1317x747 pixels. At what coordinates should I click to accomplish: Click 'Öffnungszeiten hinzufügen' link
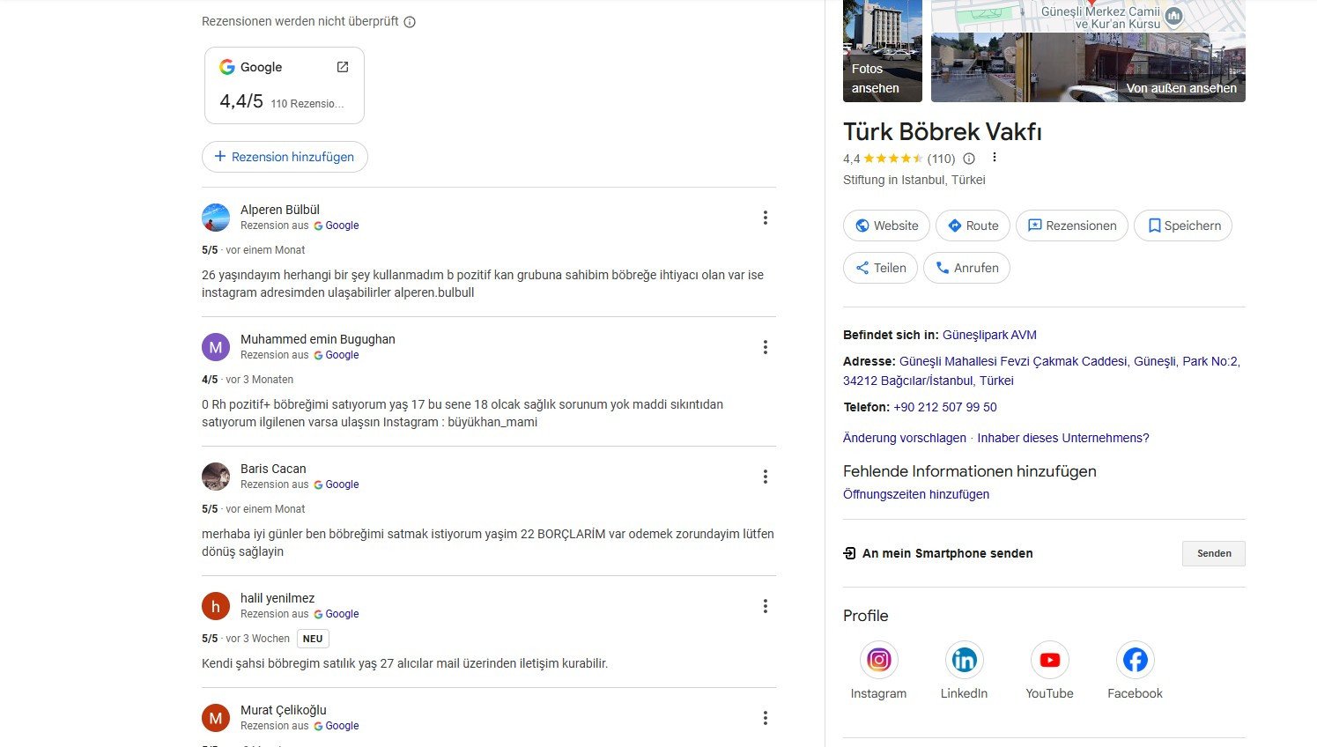[x=916, y=494]
